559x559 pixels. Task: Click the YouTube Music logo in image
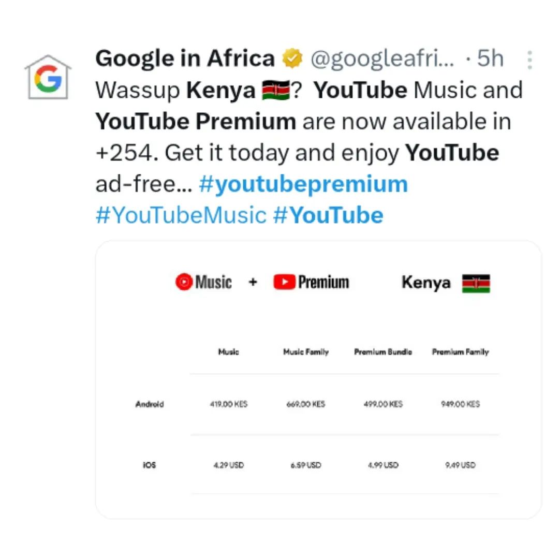pyautogui.click(x=203, y=282)
